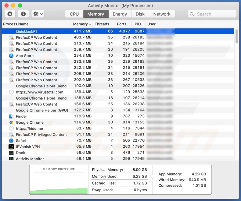The image size is (241, 201).
Task: Click the Memory Used 6.23 GB value
Action: pyautogui.click(x=140, y=176)
